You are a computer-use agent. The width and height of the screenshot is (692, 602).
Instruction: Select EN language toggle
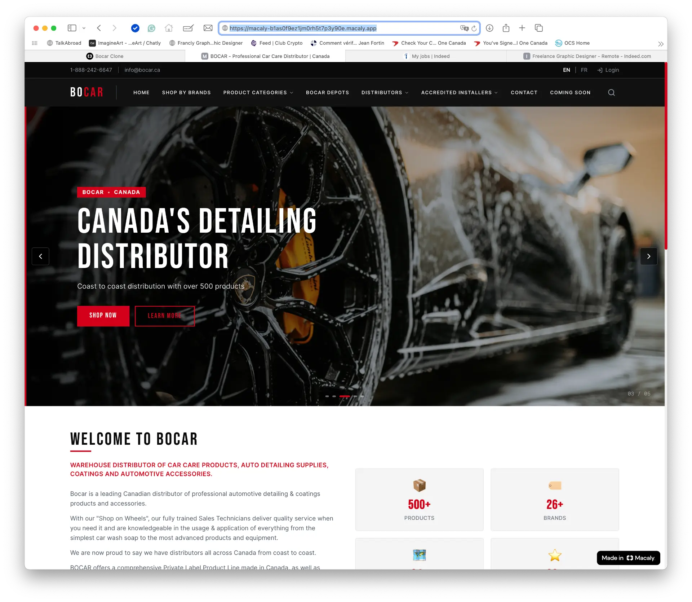[x=567, y=70]
